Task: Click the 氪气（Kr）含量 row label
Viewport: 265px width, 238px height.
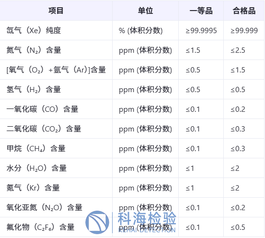Action: [x=33, y=188]
